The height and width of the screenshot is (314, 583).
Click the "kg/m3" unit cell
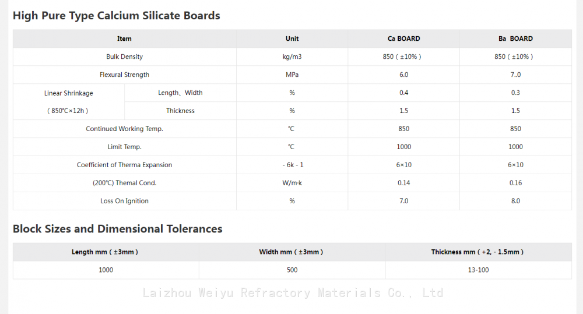click(x=292, y=57)
